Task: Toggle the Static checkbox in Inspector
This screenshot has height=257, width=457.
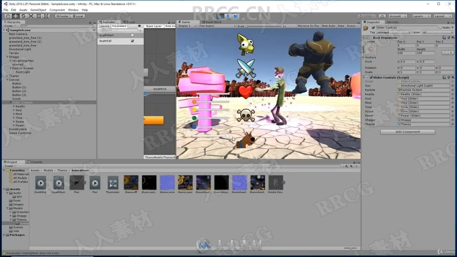Action: [440, 27]
